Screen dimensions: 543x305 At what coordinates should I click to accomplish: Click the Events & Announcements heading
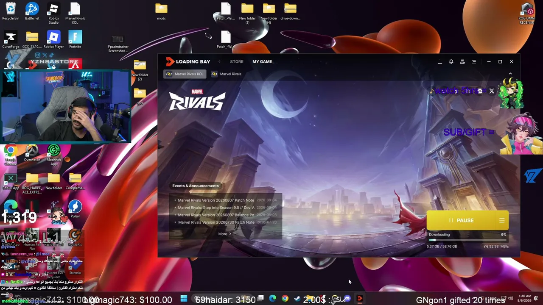click(196, 186)
